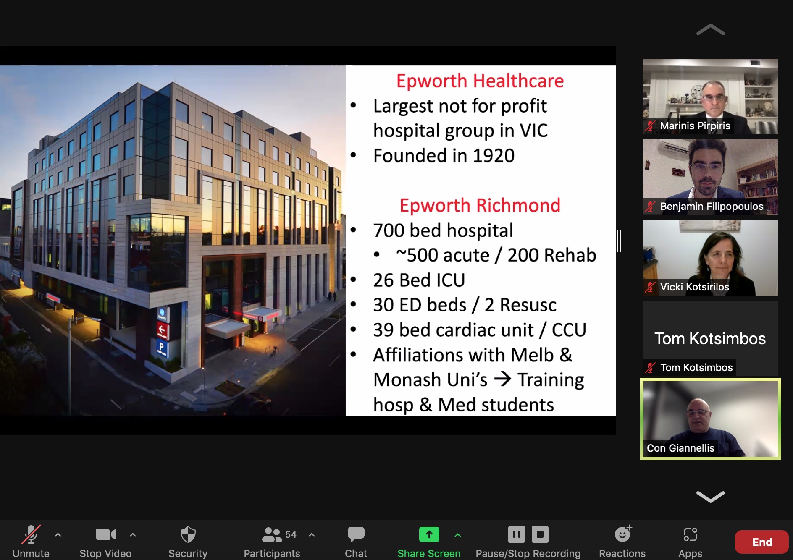Expand Share Screen options arrow
This screenshot has width=793, height=560.
(x=458, y=535)
